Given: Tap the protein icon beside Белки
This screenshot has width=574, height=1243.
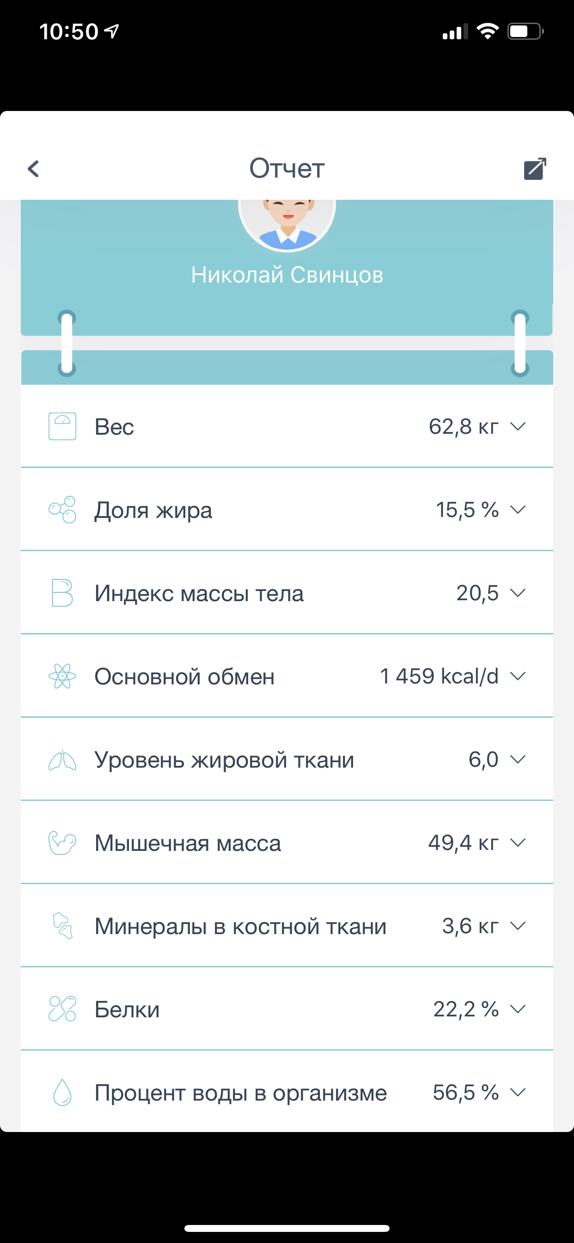Looking at the screenshot, I should click(62, 1009).
